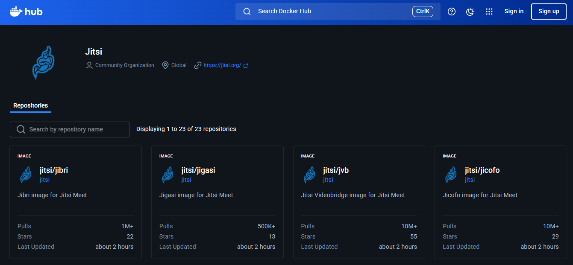
Task: Click the IMAGE tag on jitsi/jvb card
Action: (308, 156)
